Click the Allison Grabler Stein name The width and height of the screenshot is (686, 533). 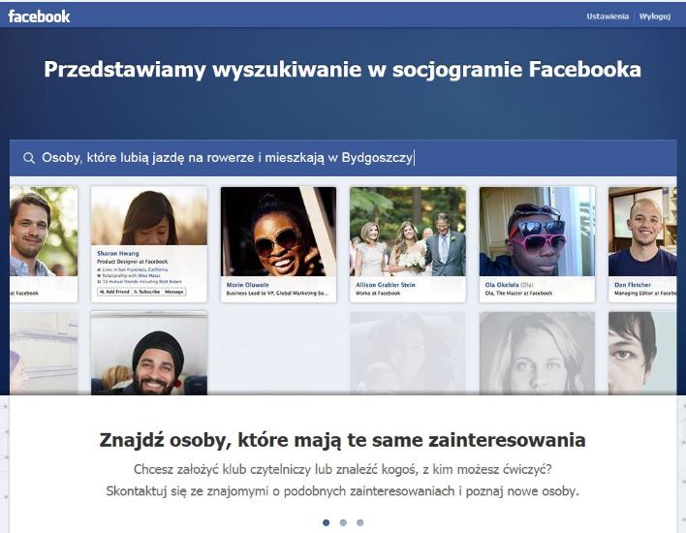[386, 285]
